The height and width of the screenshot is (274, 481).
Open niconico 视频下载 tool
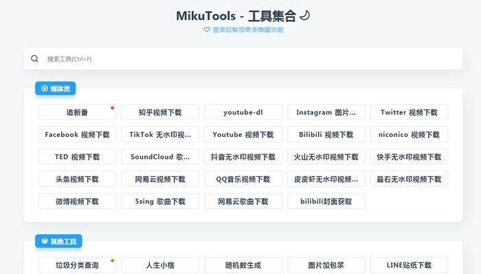pos(410,134)
